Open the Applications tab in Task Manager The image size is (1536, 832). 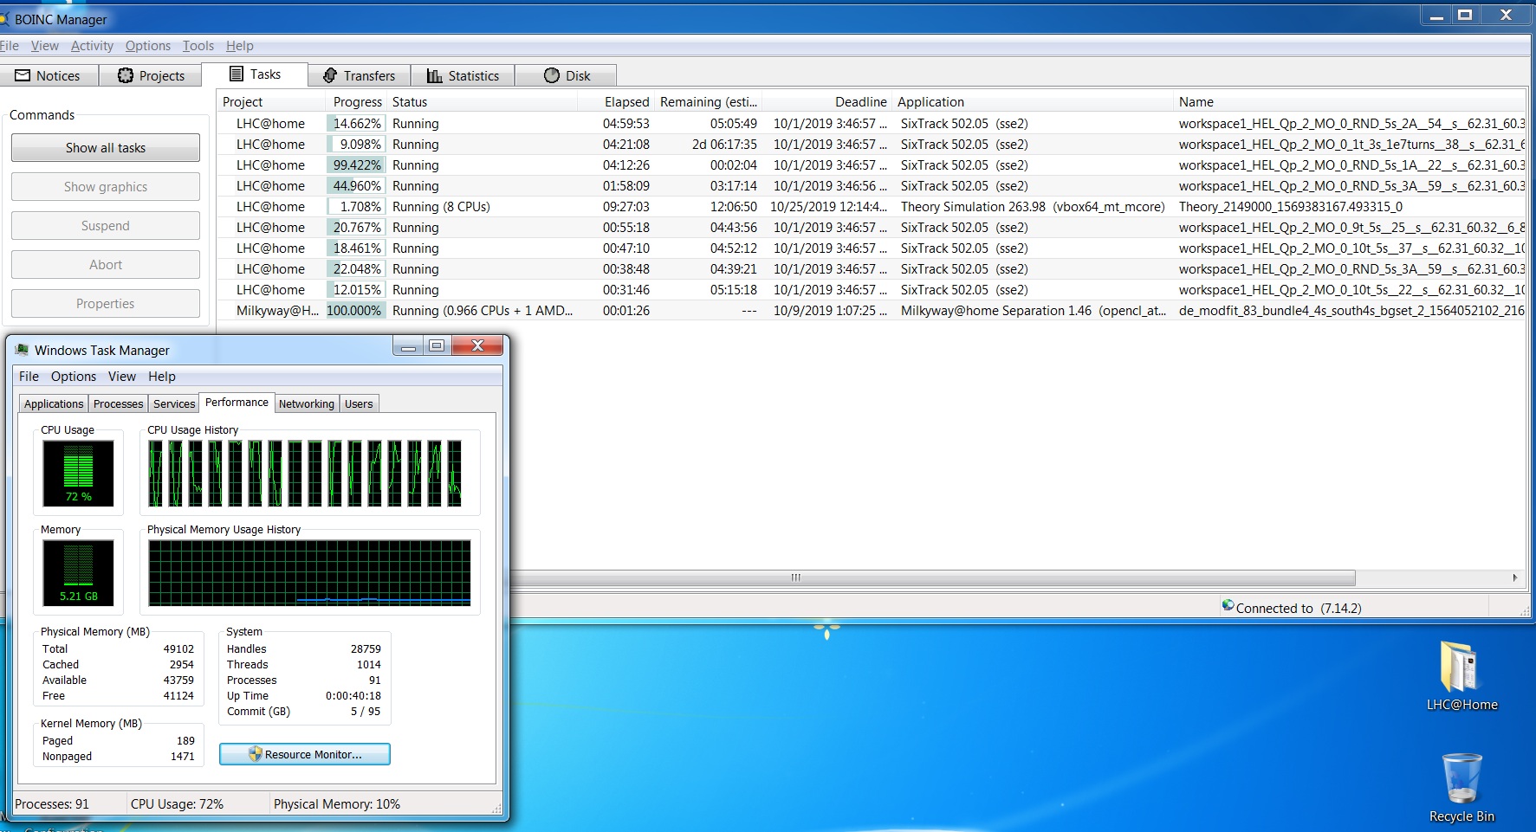click(x=54, y=403)
